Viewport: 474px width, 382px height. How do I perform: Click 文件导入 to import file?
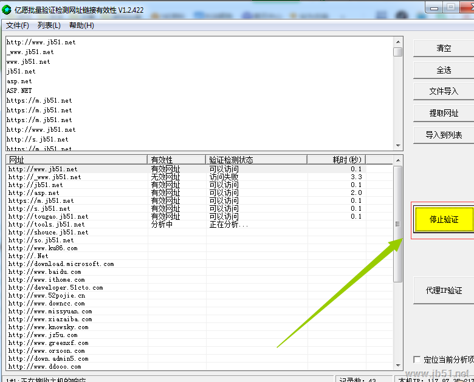444,91
